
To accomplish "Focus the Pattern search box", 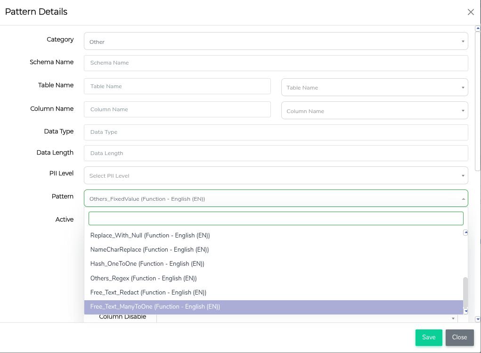I will click(276, 218).
